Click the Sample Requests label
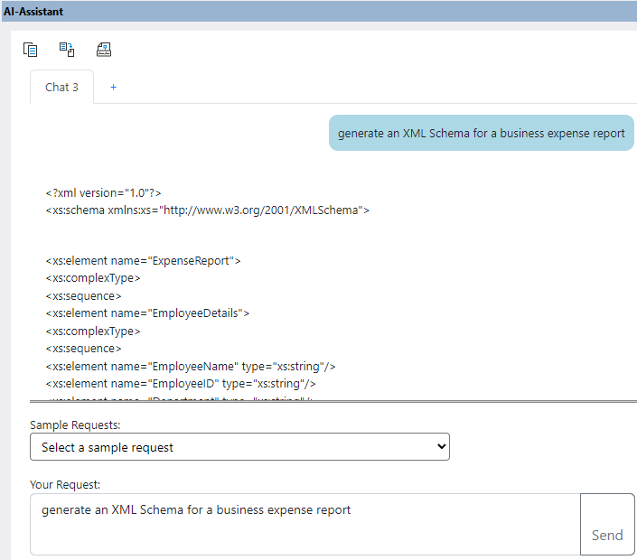The image size is (637, 560). click(x=75, y=425)
